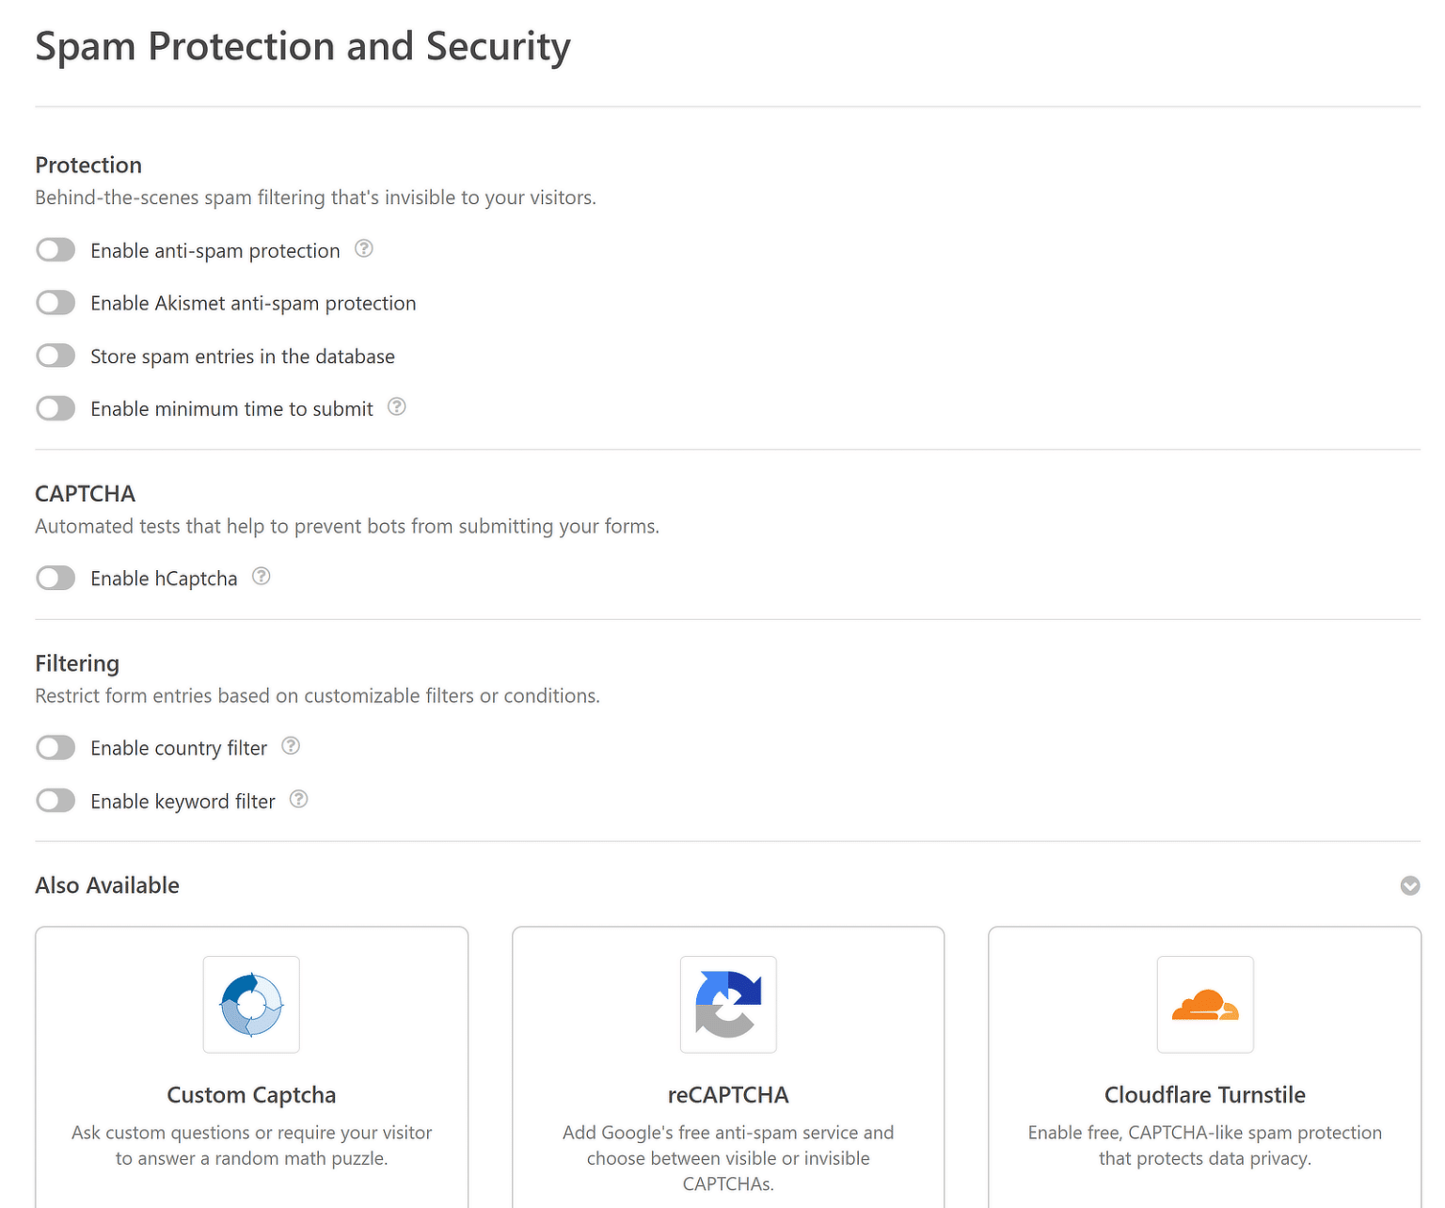The image size is (1445, 1208).
Task: Click the Cloudflare Turnstile cloud icon
Action: pos(1205,1005)
